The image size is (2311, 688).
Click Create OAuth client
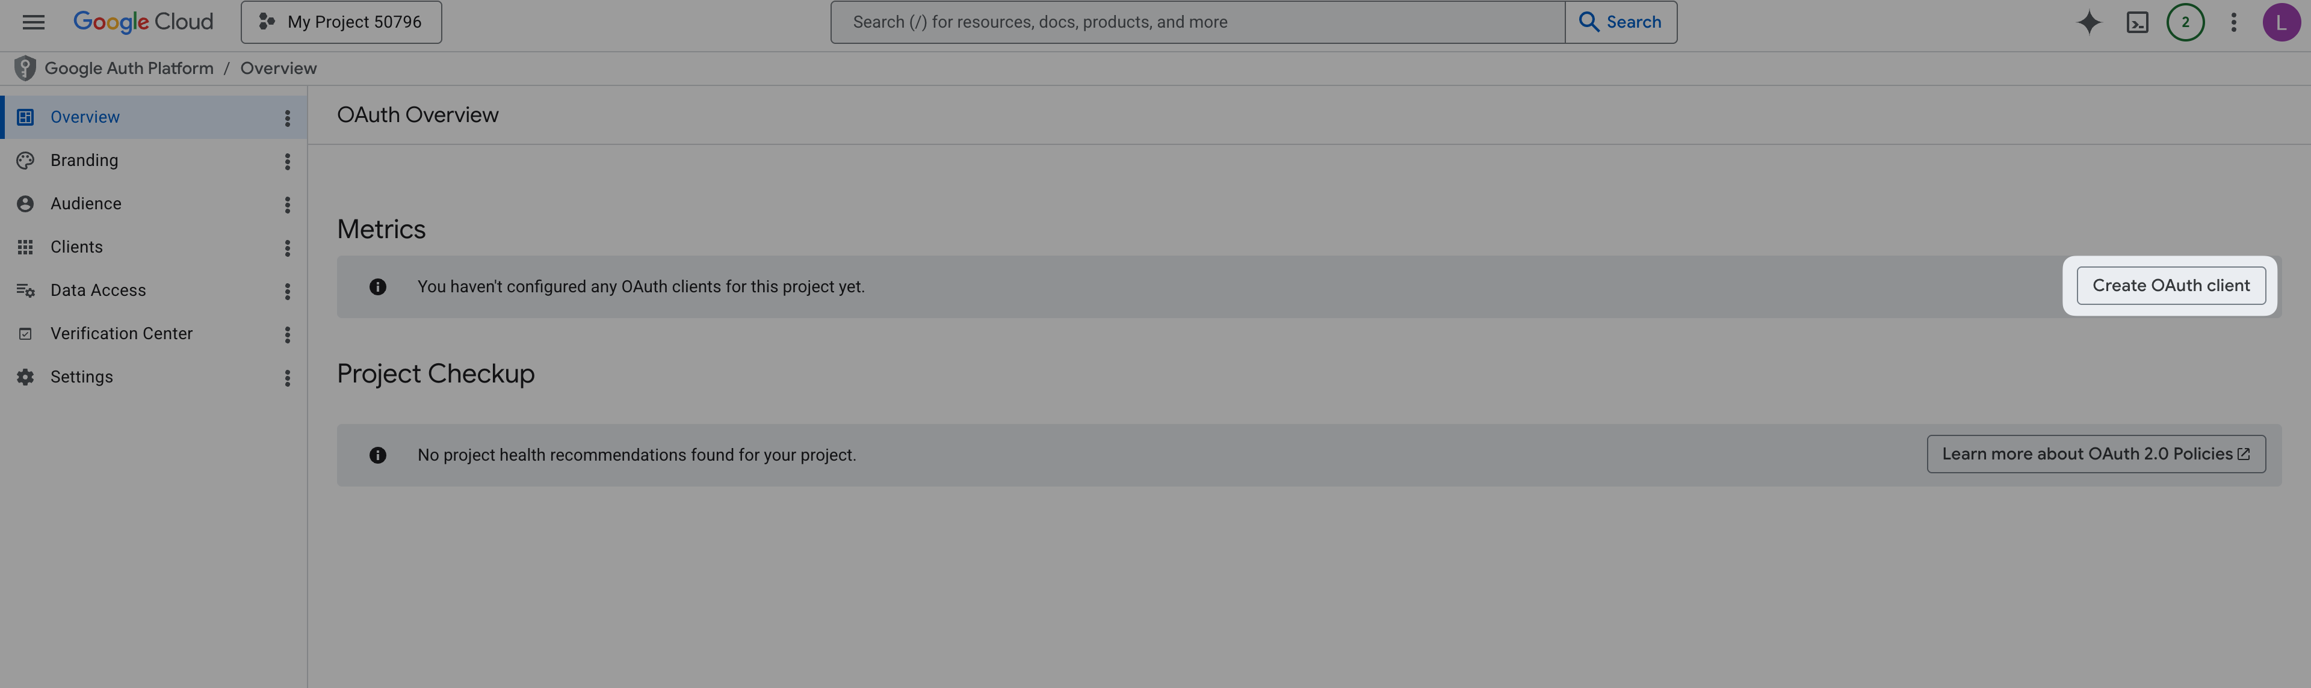[2170, 285]
